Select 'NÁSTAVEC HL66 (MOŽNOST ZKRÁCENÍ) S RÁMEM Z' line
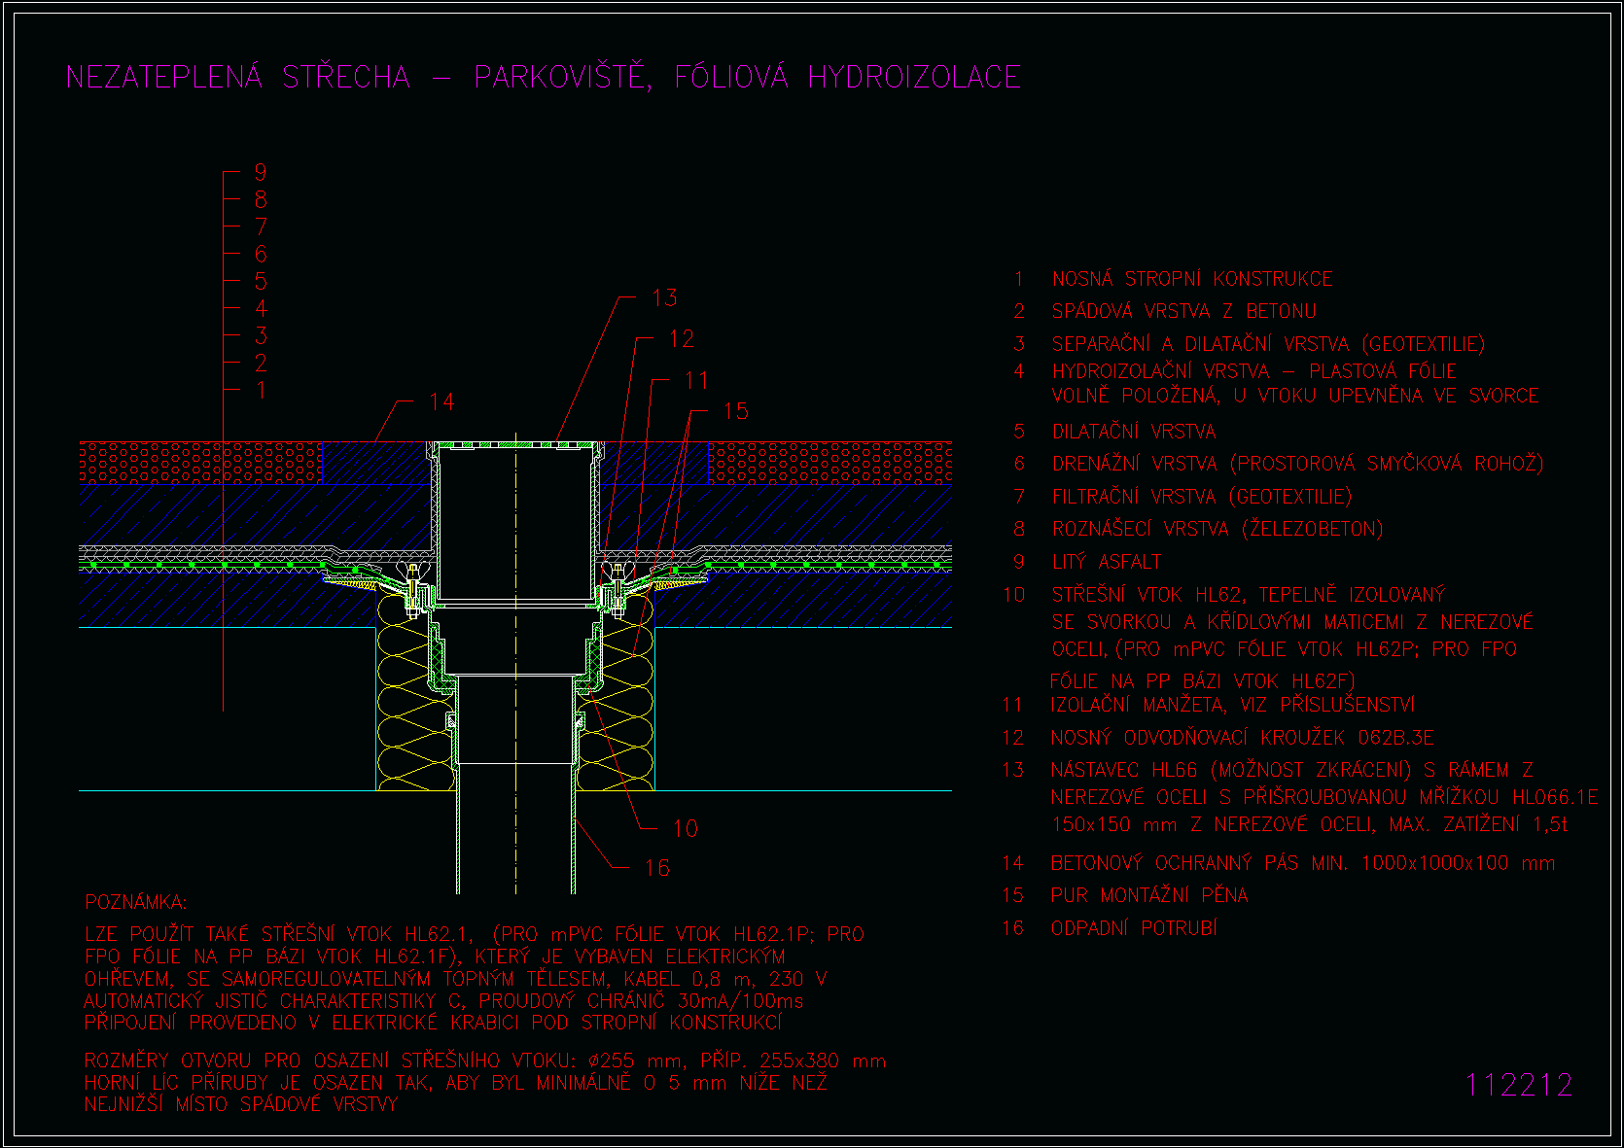The image size is (1624, 1148). pyautogui.click(x=1292, y=771)
